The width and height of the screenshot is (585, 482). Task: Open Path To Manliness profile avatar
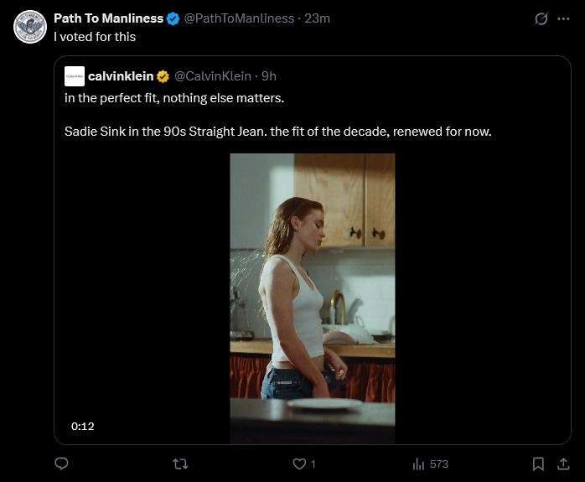(x=30, y=27)
